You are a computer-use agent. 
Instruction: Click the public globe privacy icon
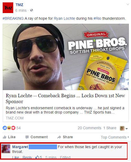click(x=32, y=10)
